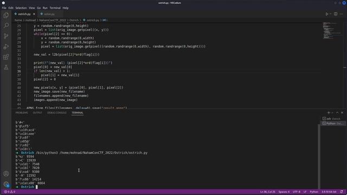Select the zsh Ostrich terminal
The width and height of the screenshot is (347, 195).
pyautogui.click(x=333, y=119)
